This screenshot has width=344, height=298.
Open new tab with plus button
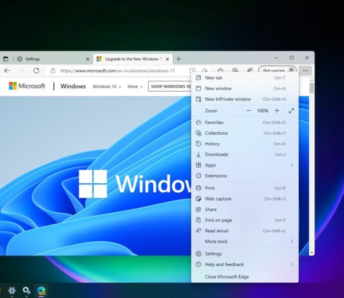[178, 59]
